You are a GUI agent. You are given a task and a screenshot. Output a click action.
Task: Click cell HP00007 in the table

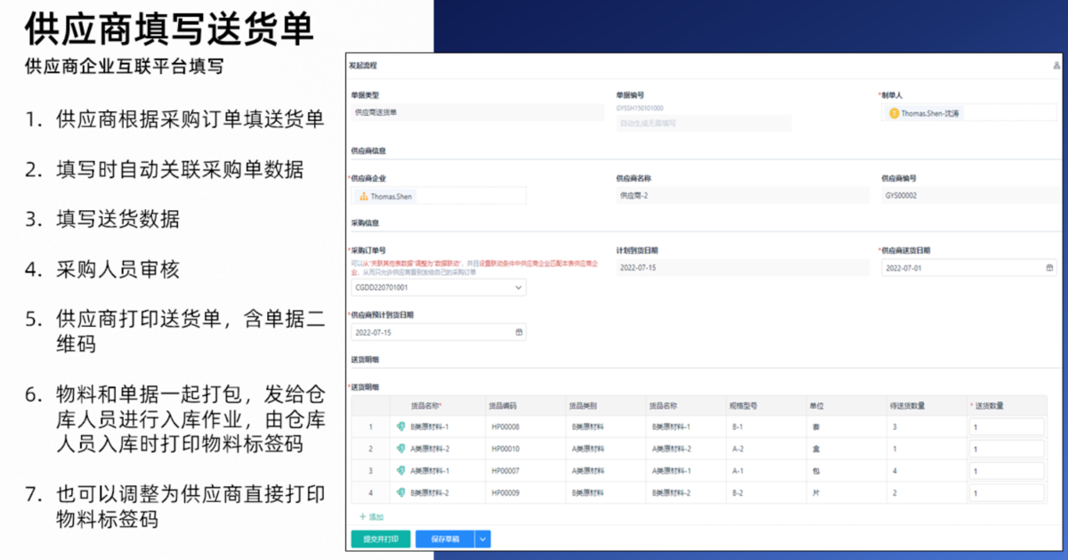click(506, 471)
